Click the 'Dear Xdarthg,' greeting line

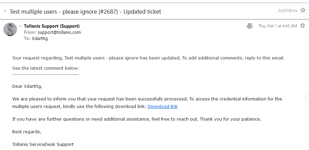pyautogui.click(x=27, y=86)
